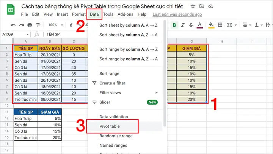Screen dimensions: 273x154
Task: Choose Sort range by column A, A → Z
Action: click(x=128, y=49)
